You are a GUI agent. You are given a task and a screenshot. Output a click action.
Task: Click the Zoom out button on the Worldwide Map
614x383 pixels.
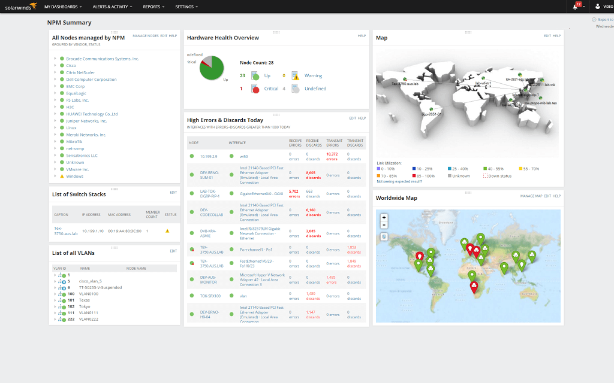pos(384,224)
